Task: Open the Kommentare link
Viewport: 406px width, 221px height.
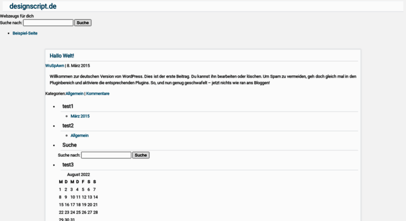Action: [98, 94]
